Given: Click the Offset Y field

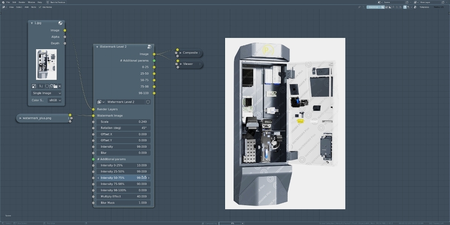Looking at the screenshot, I should pos(124,140).
